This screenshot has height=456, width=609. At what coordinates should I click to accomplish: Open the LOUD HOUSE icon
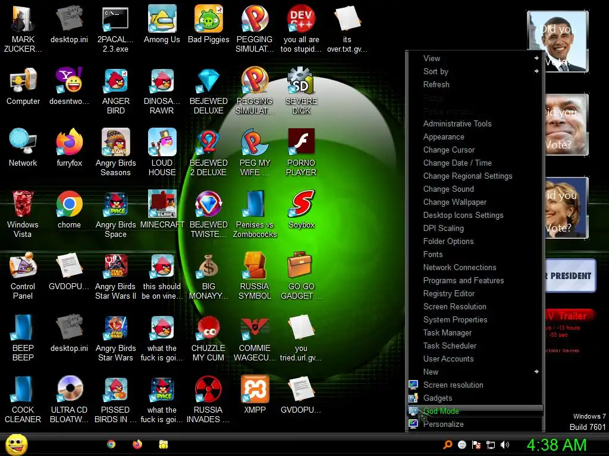(162, 152)
